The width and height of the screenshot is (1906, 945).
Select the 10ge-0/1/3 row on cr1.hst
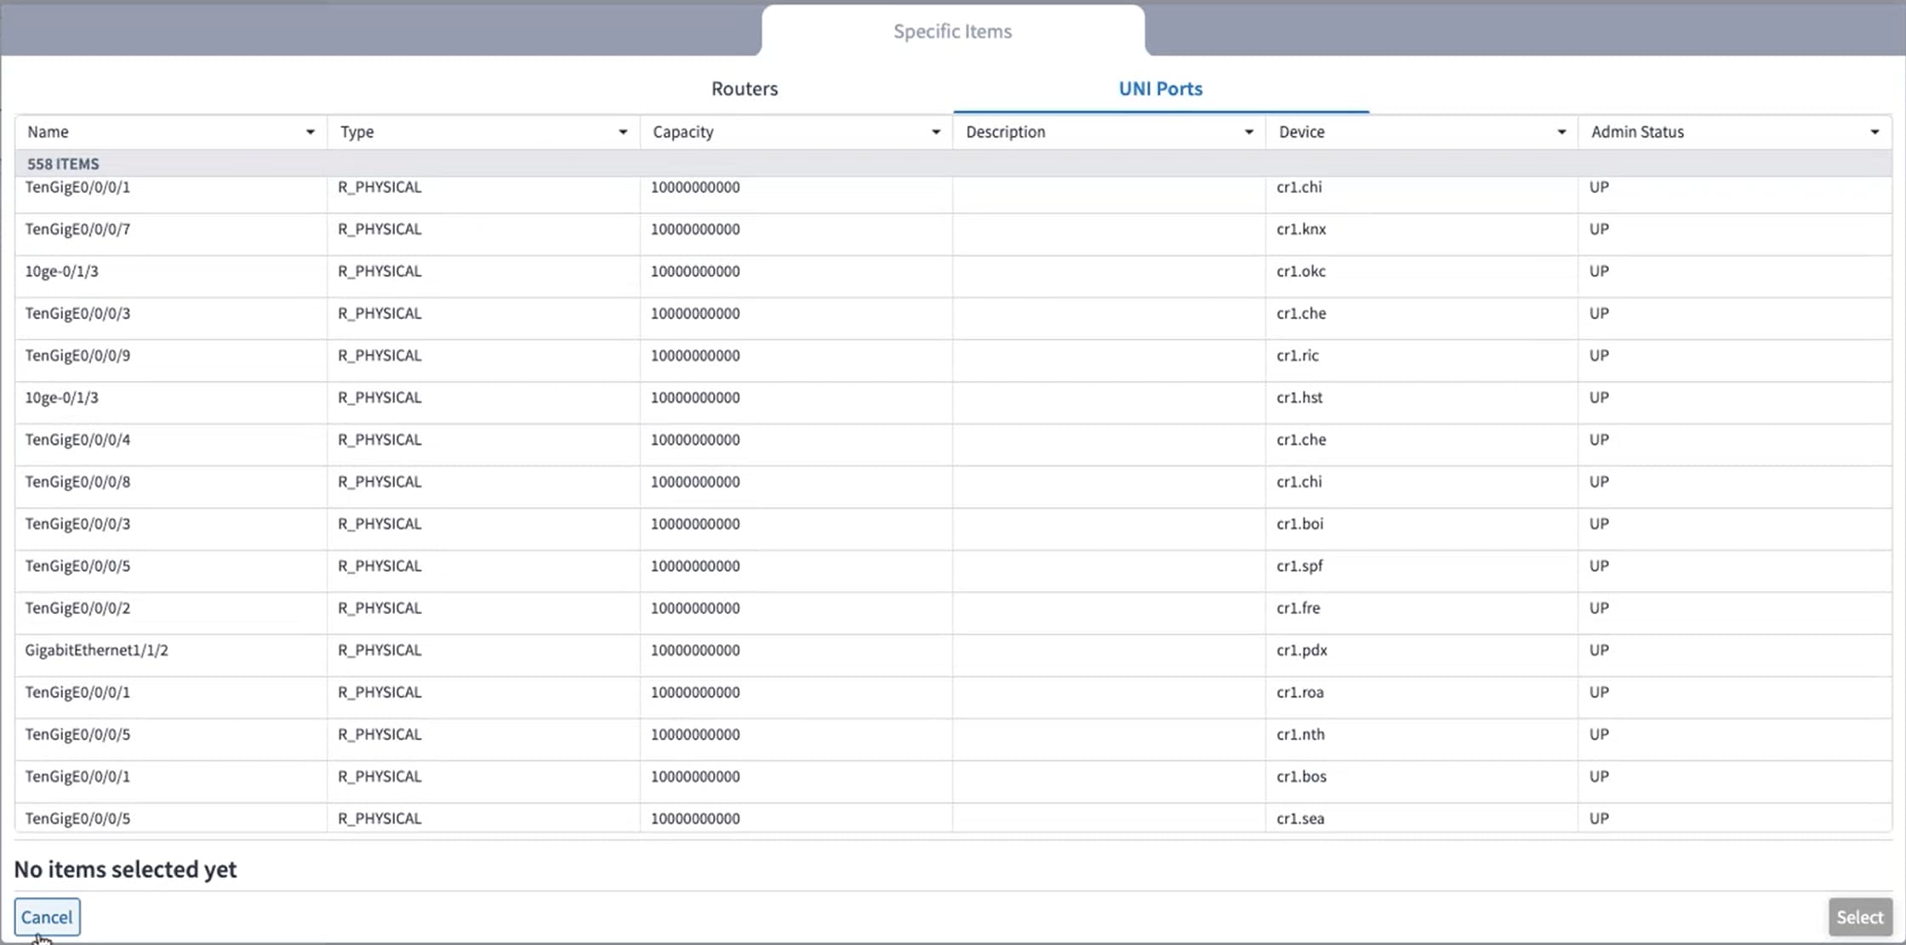[x=953, y=398]
